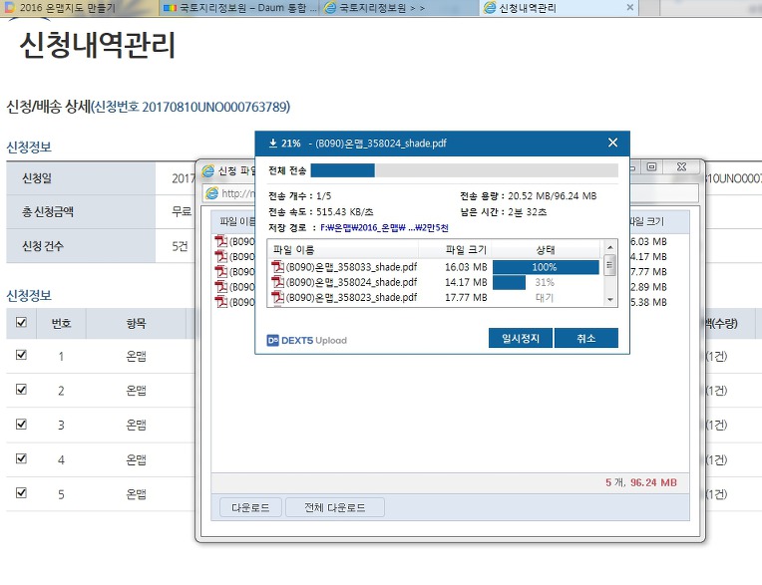Viewport: 762px width, 585px height.
Task: Click the 전송 속도 515.43 KB/초 text
Action: 321,211
